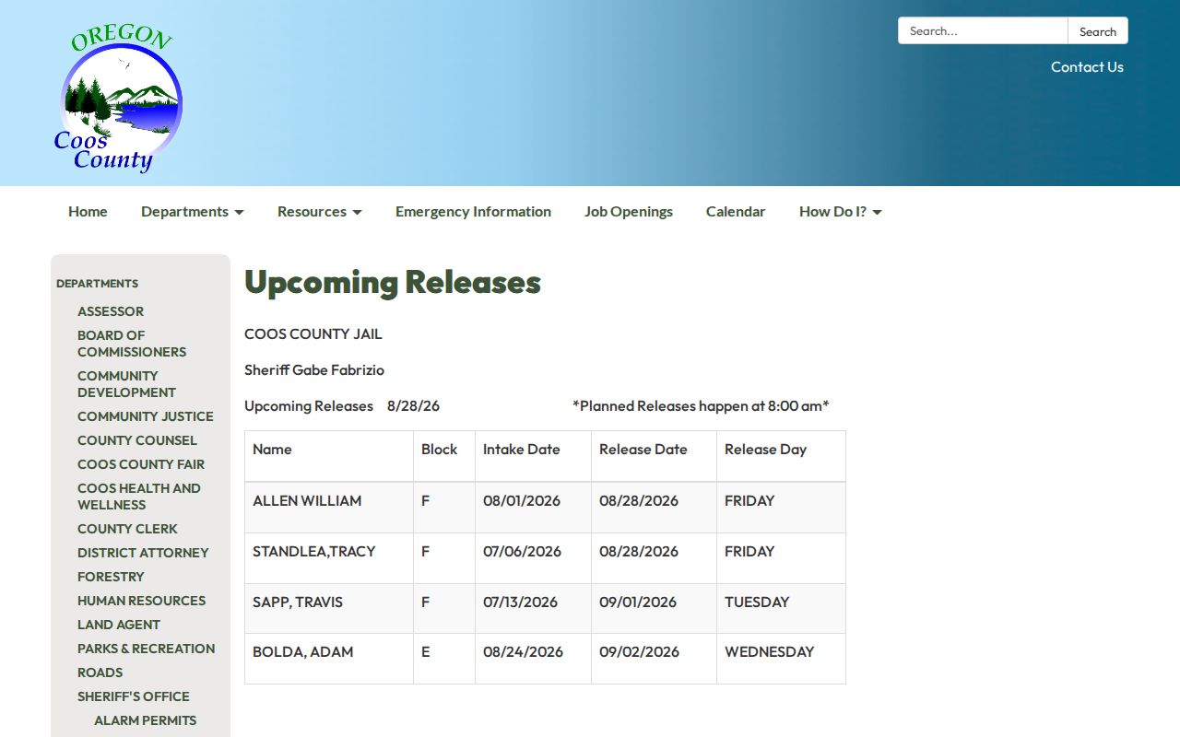Open the Contact Us link
The height and width of the screenshot is (737, 1180).
click(1087, 66)
